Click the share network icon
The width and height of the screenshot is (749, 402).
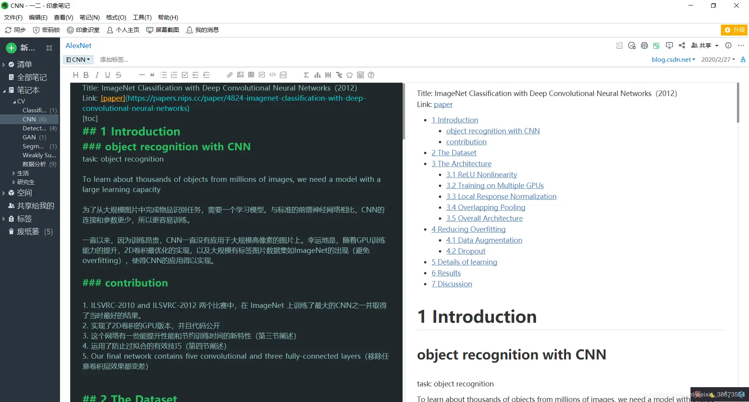pos(682,45)
